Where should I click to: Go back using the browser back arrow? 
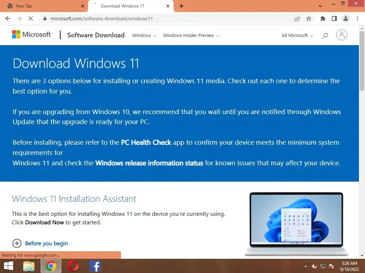(x=8, y=18)
